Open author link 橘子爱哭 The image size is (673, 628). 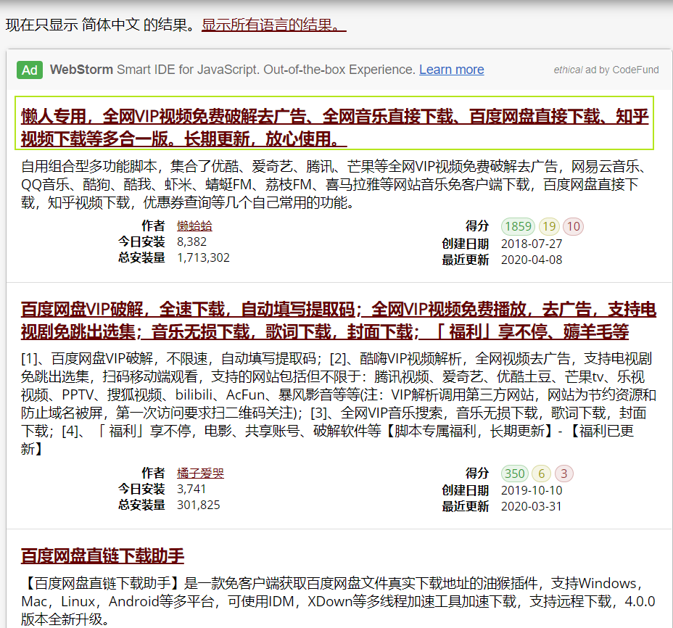point(200,473)
